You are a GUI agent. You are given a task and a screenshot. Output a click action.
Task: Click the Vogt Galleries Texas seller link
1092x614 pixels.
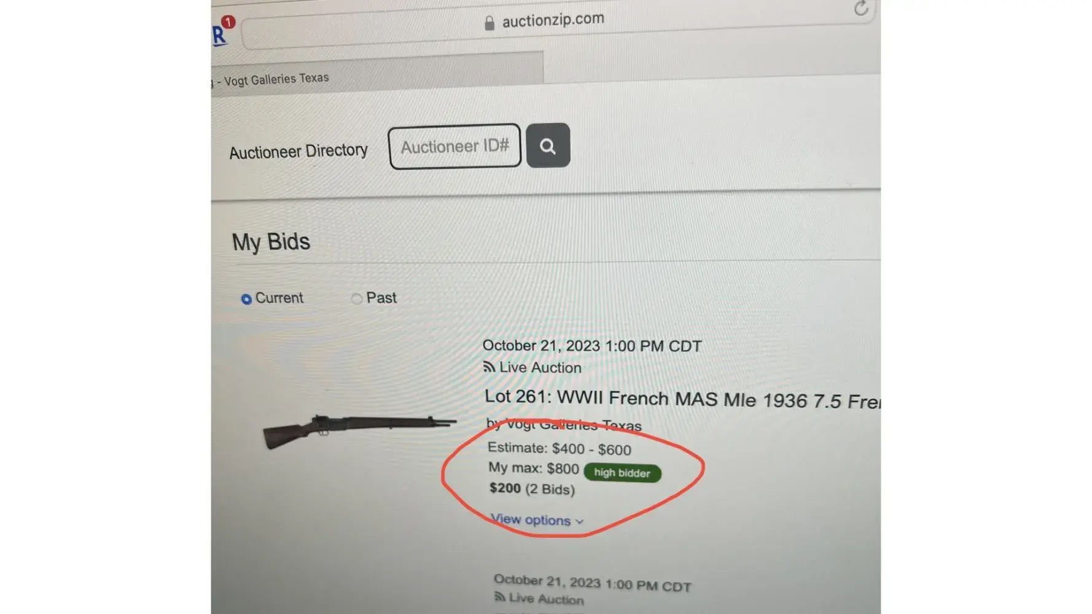[572, 424]
